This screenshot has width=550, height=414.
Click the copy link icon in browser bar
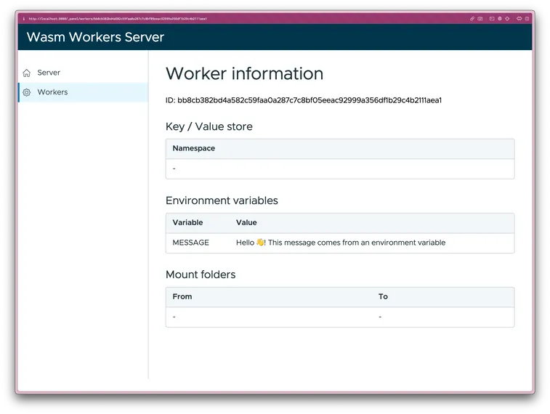(472, 19)
